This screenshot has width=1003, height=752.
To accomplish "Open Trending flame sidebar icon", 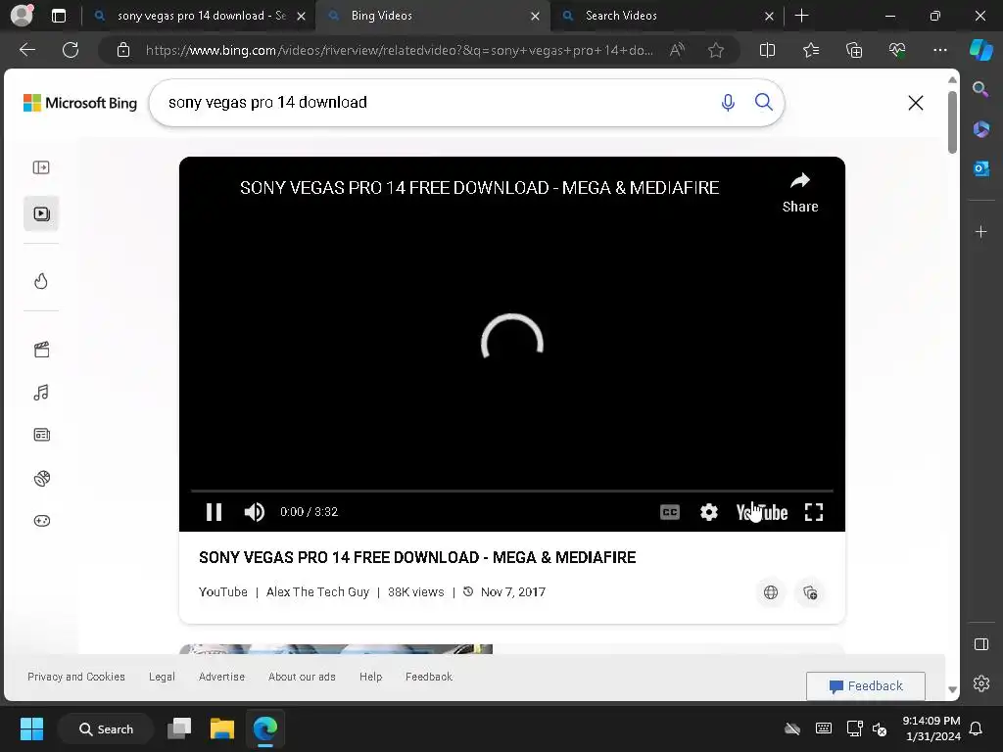I will [x=41, y=281].
